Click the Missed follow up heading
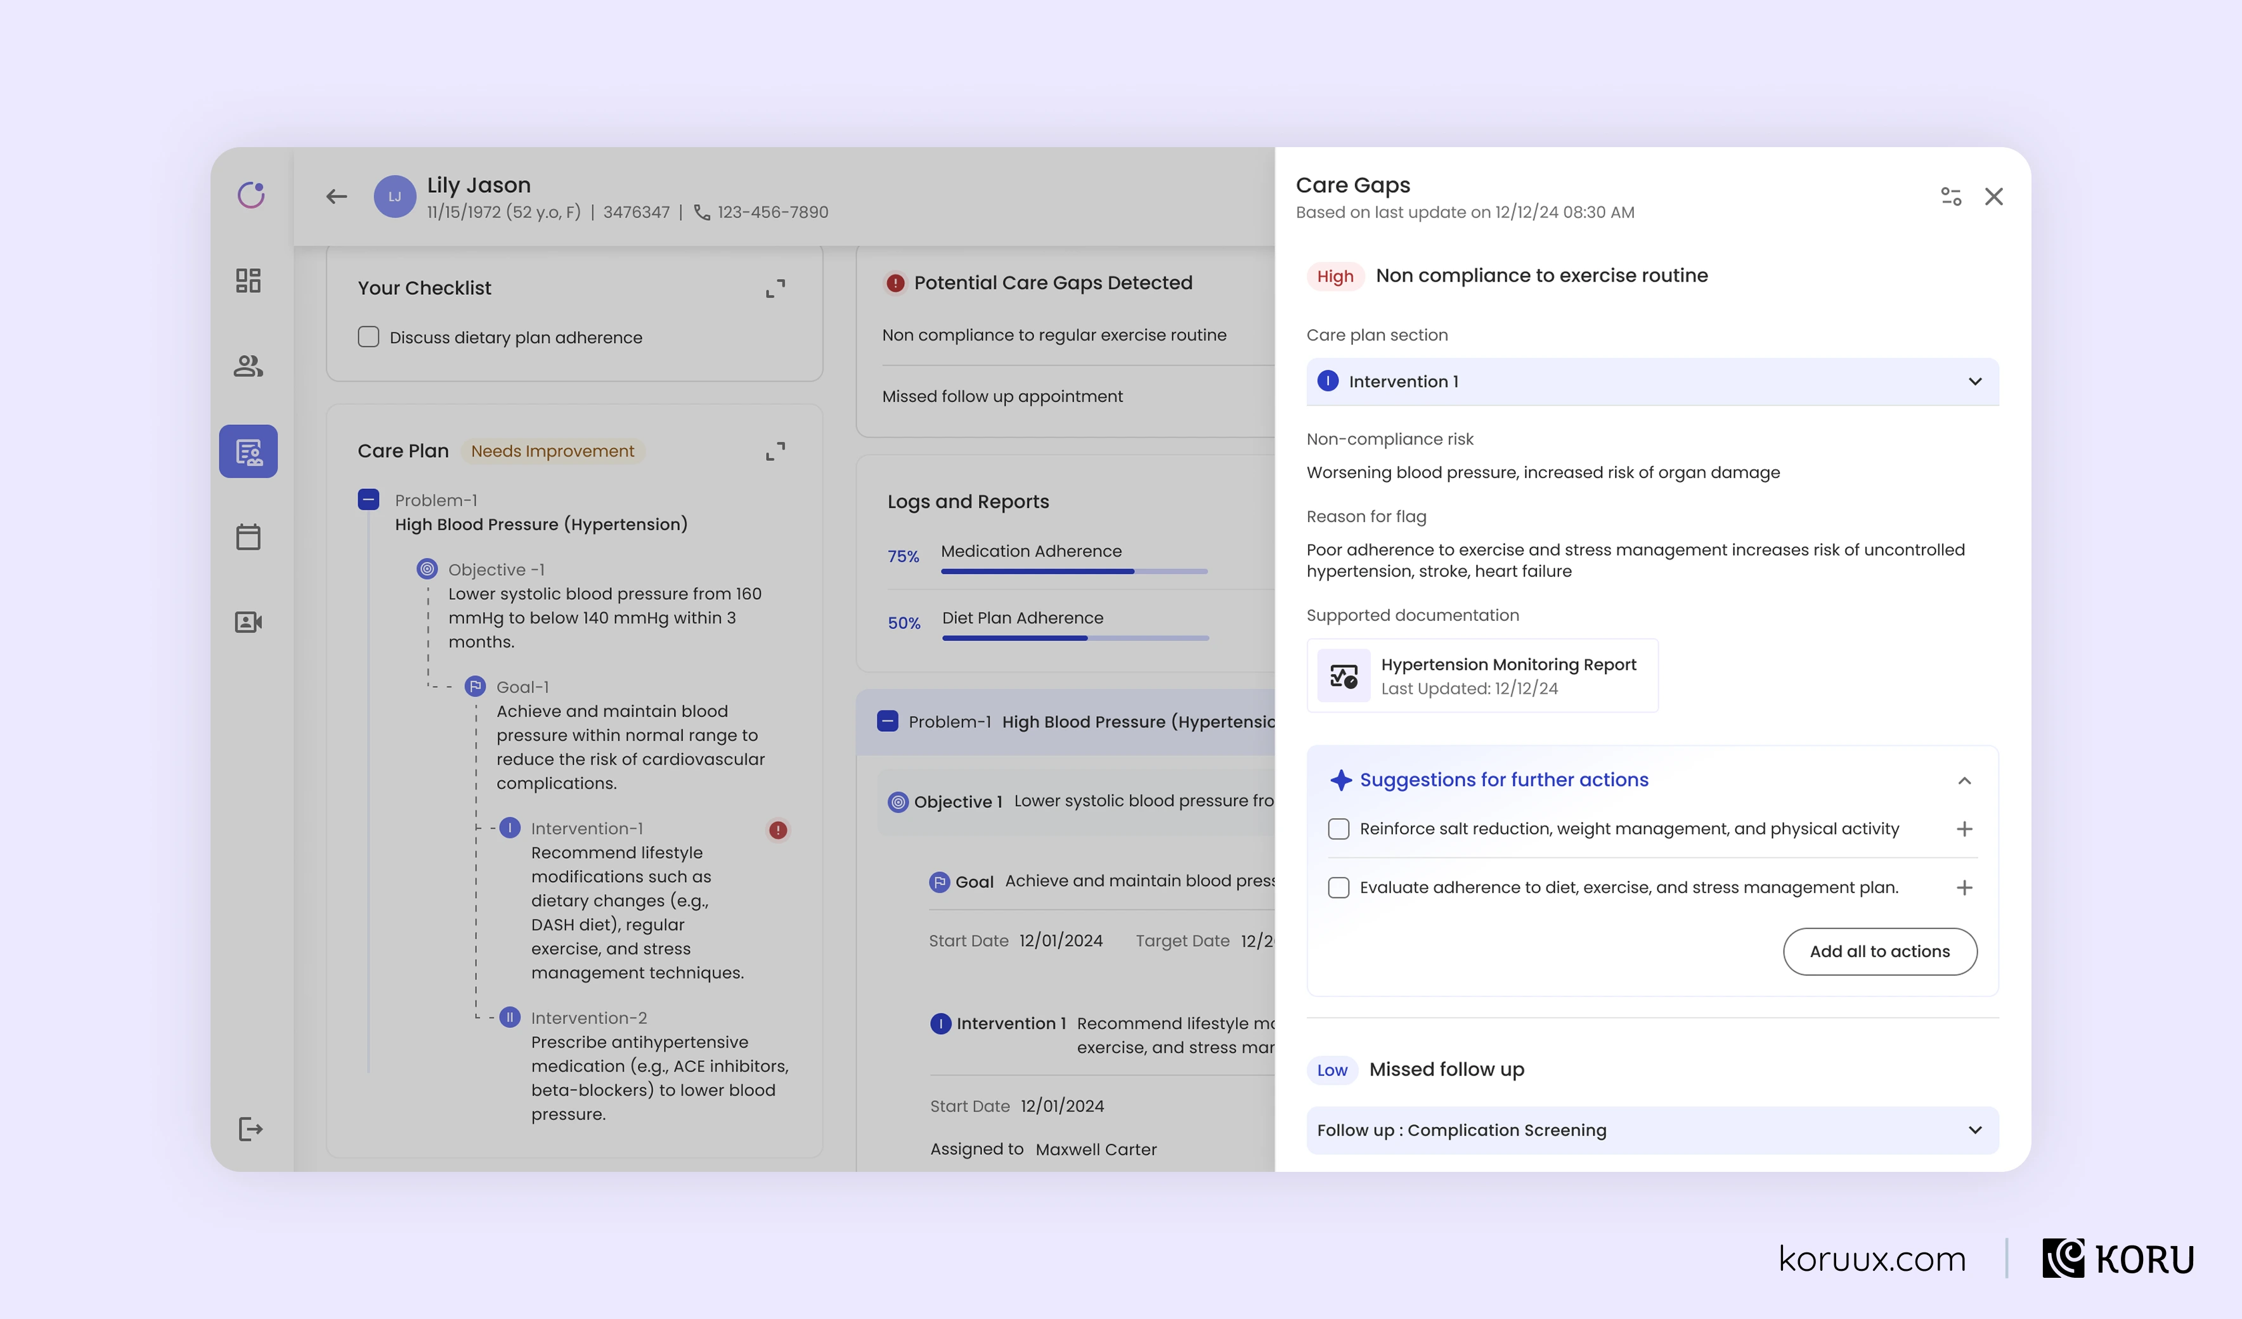The image size is (2242, 1319). (x=1447, y=1070)
